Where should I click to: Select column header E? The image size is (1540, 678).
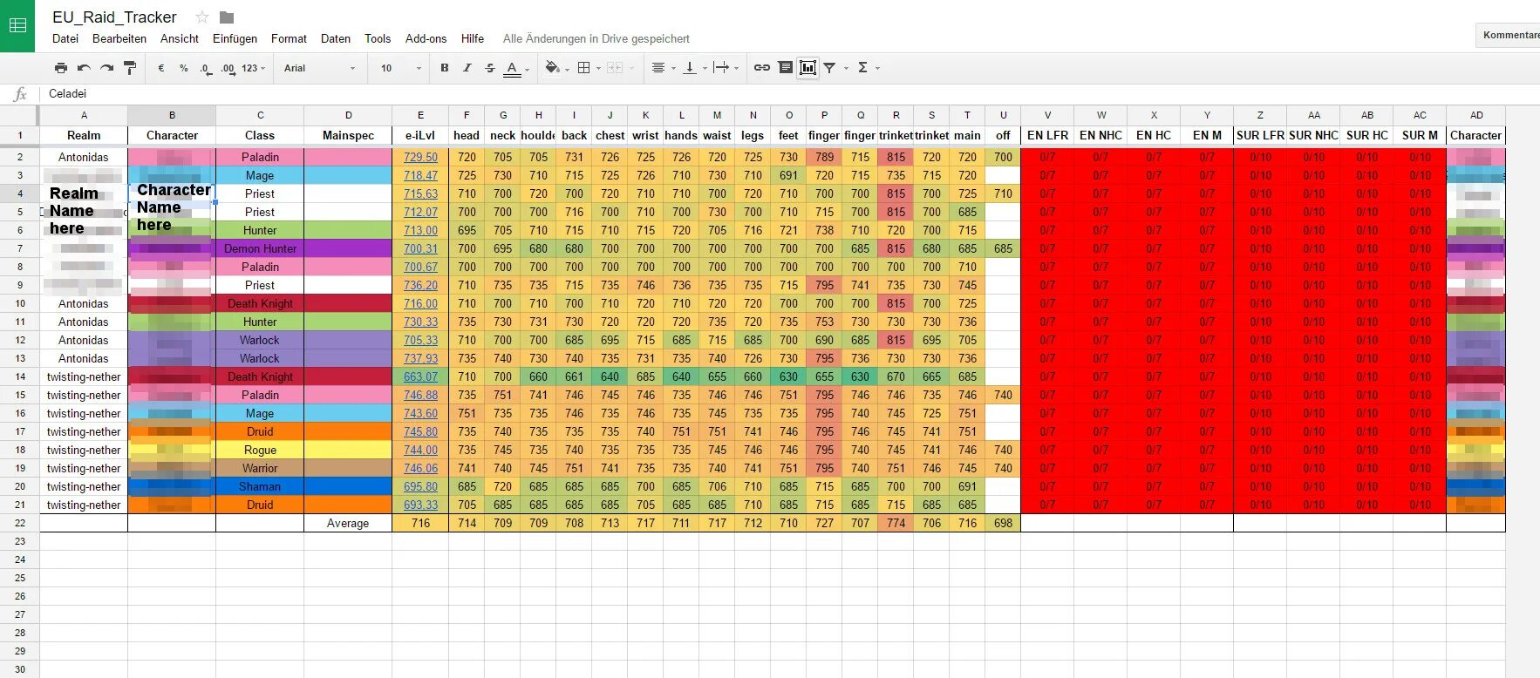pyautogui.click(x=420, y=115)
